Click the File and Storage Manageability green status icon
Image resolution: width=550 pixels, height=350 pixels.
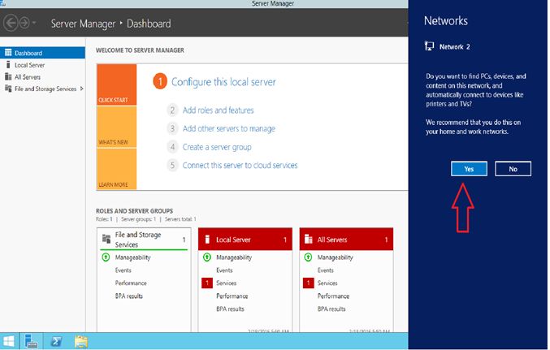tap(106, 257)
